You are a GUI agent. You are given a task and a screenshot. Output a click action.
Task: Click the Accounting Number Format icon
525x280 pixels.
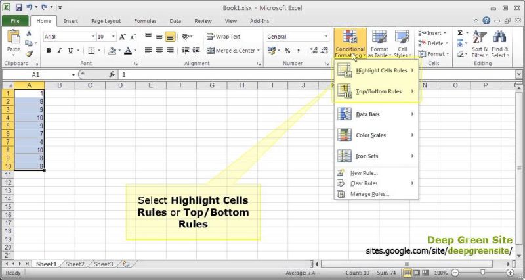(271, 51)
